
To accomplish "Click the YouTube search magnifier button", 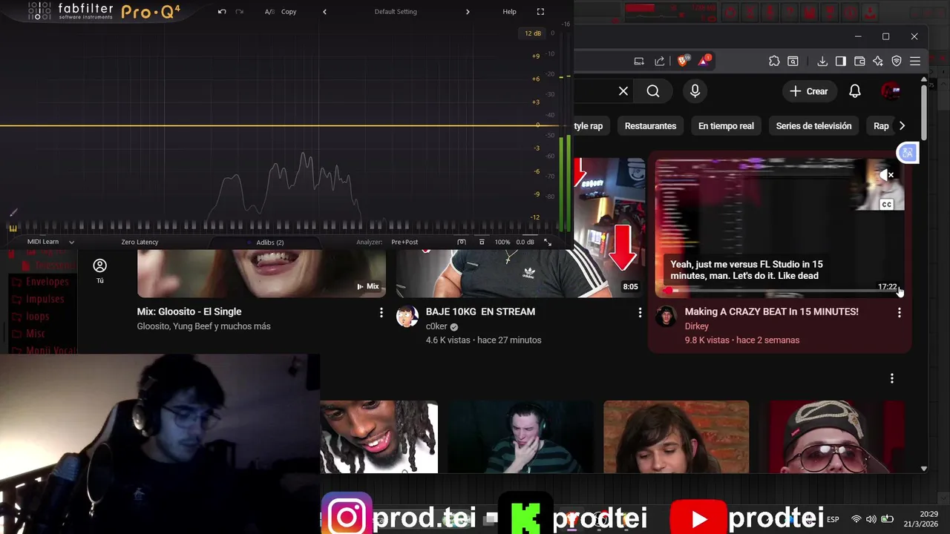I will [653, 91].
